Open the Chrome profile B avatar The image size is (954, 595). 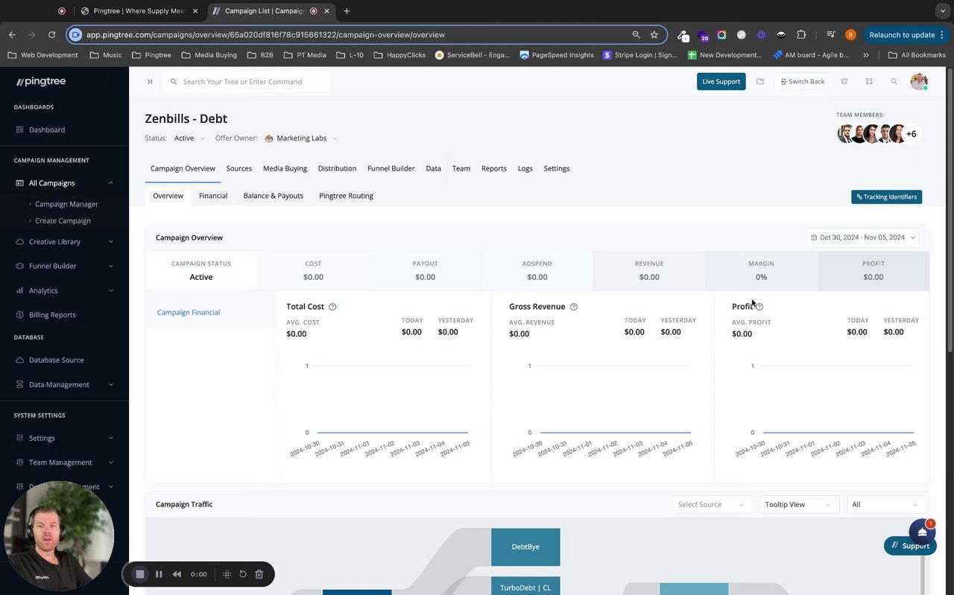coord(850,34)
